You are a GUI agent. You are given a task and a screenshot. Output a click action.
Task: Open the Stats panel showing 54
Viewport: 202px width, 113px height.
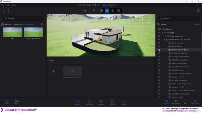click(16, 102)
